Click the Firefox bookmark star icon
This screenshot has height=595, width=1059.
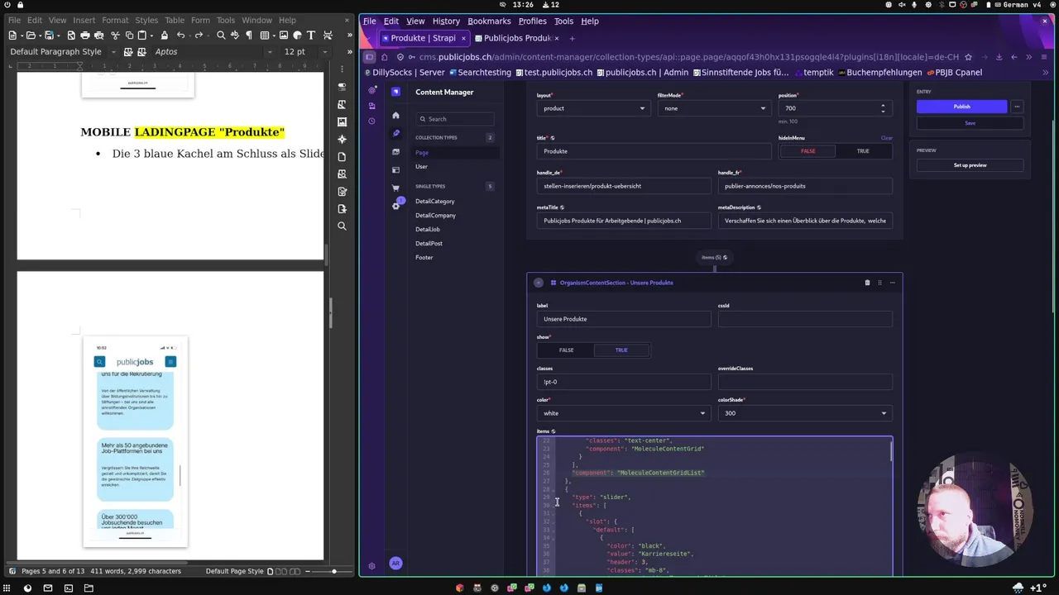968,57
